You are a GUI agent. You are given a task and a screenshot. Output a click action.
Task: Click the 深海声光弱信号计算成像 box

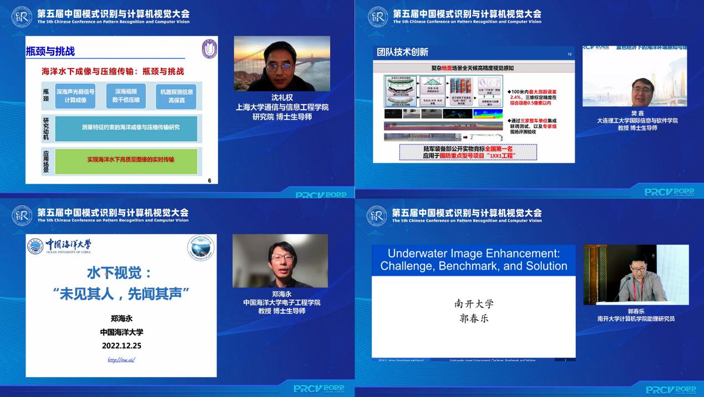tap(75, 95)
